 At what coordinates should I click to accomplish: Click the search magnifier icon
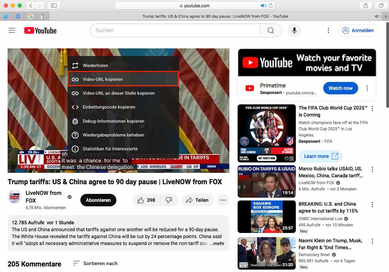point(271,30)
